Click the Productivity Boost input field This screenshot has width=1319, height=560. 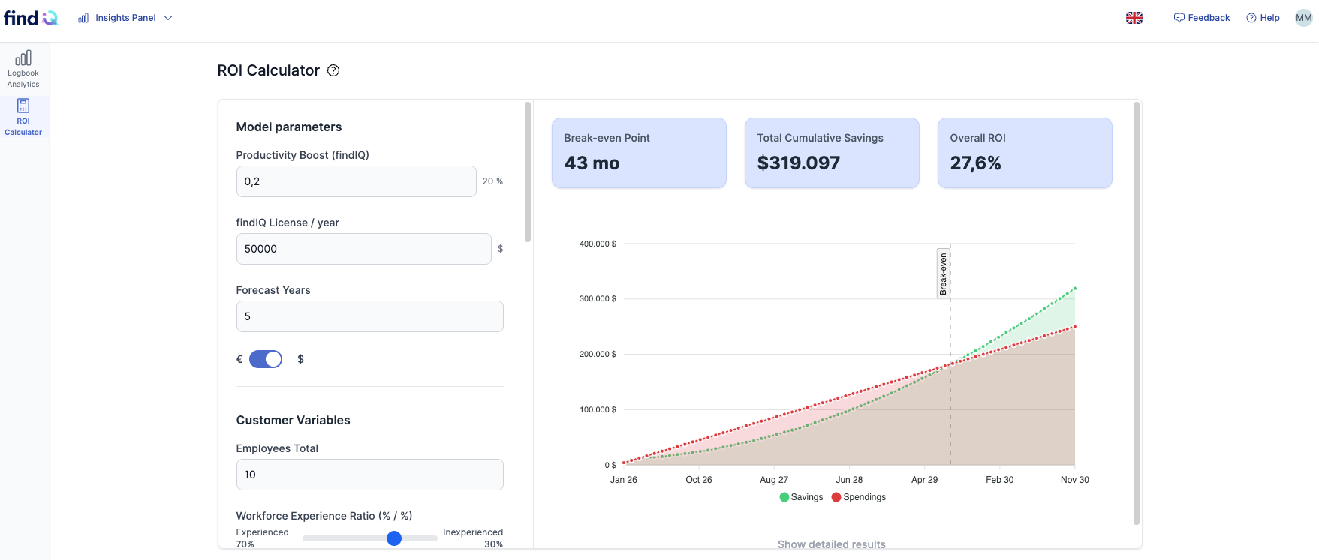(x=357, y=181)
